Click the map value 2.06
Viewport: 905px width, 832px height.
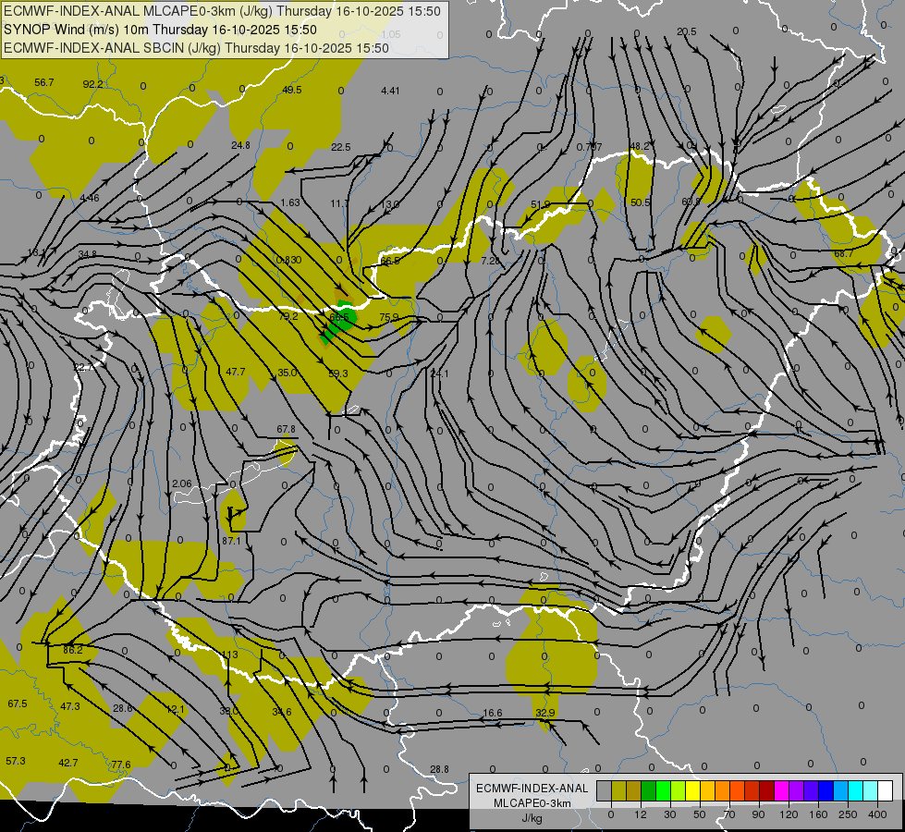182,483
